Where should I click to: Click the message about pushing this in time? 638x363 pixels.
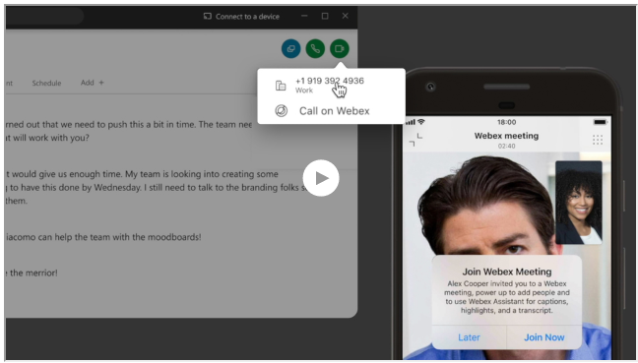(x=129, y=131)
